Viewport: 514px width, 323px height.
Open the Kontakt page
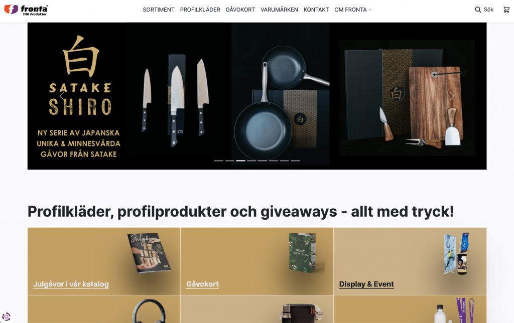[316, 10]
